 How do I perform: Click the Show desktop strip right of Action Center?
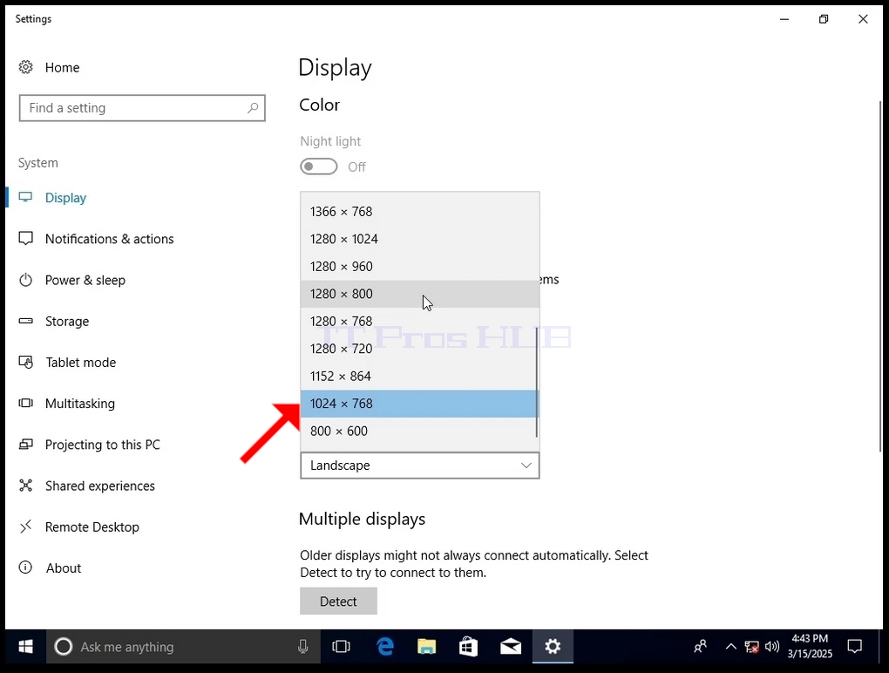(880, 646)
